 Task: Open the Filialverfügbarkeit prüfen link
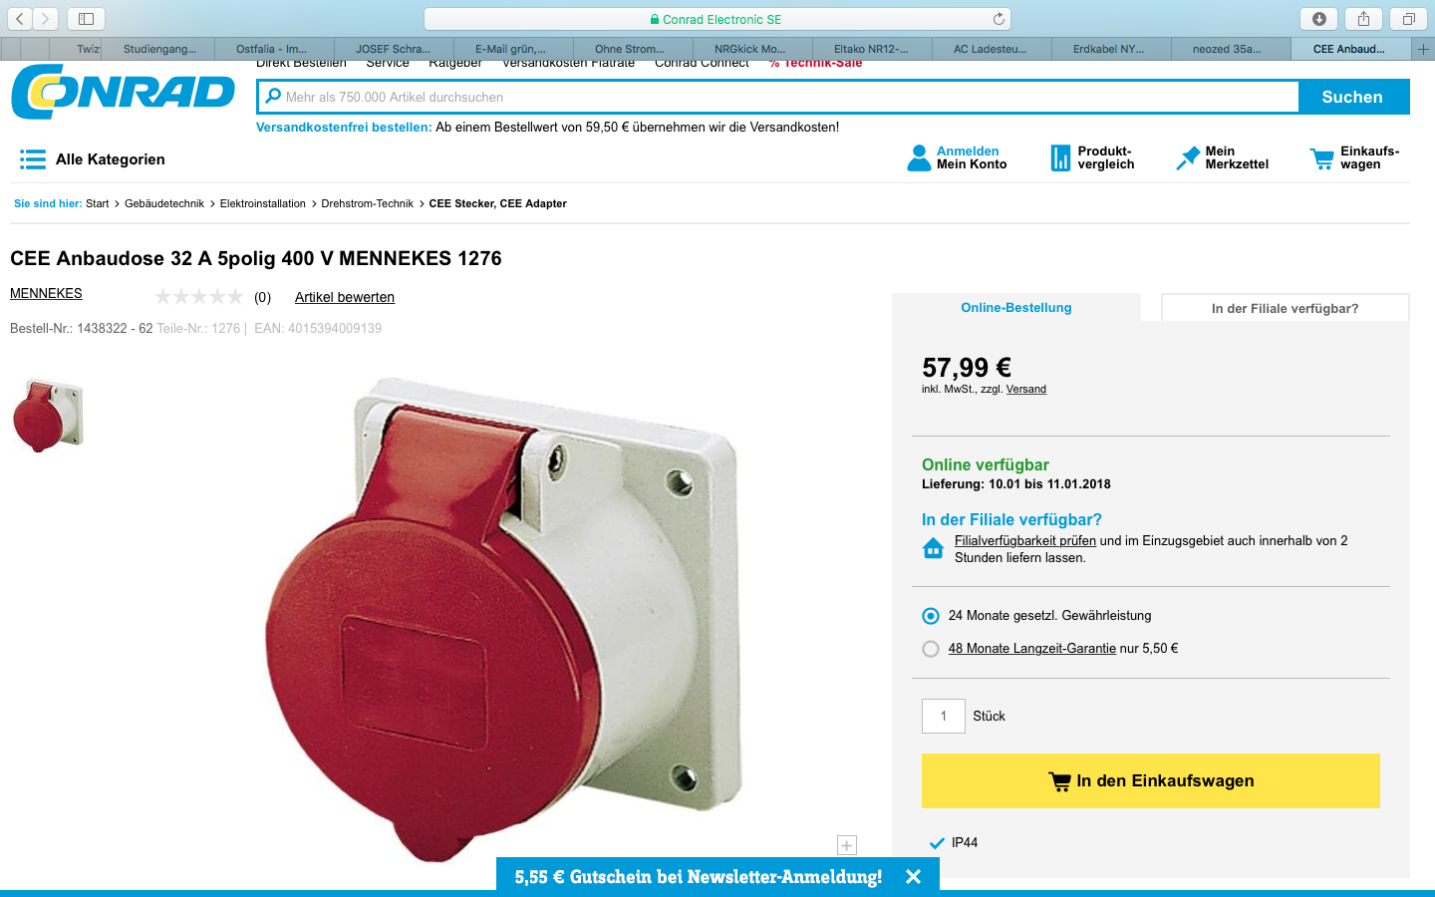tap(1025, 541)
